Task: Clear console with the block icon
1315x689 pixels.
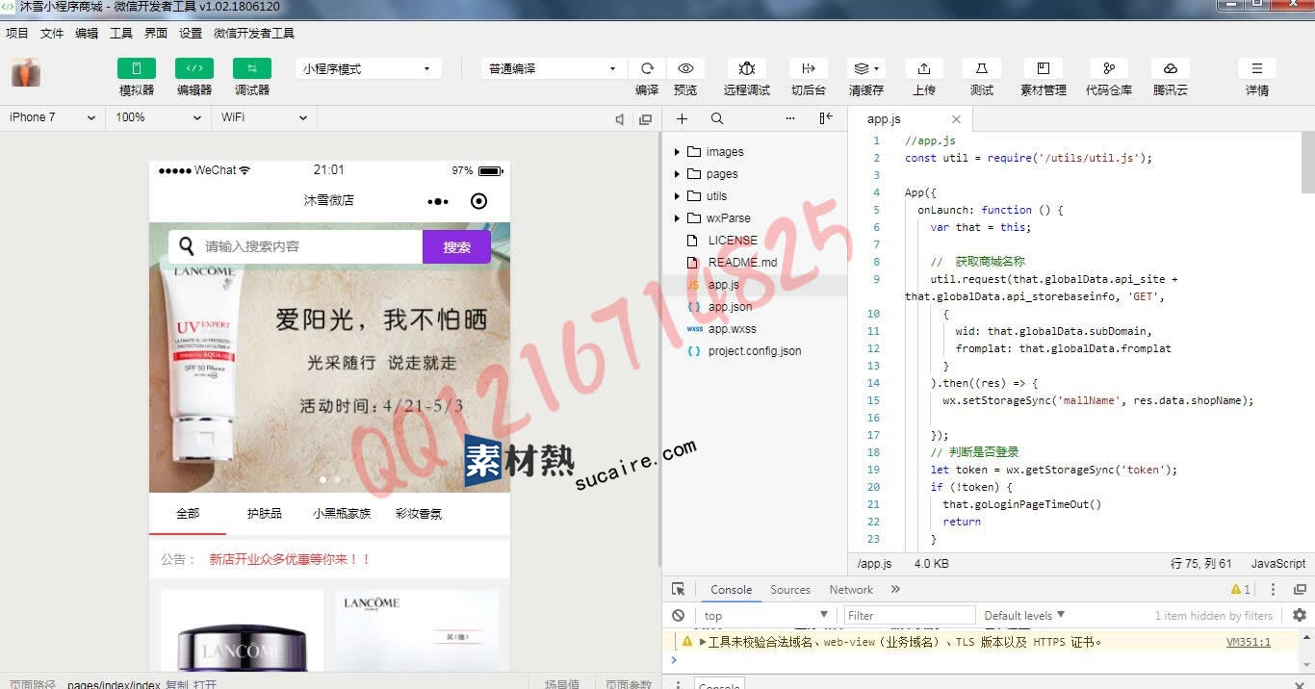Action: click(679, 616)
